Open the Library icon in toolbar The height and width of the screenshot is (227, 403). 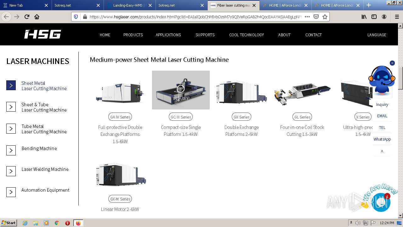tap(364, 17)
